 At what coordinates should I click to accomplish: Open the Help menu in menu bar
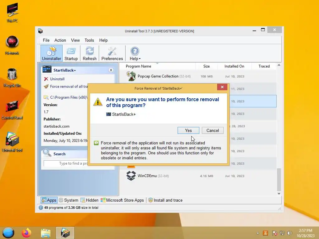pos(103,40)
